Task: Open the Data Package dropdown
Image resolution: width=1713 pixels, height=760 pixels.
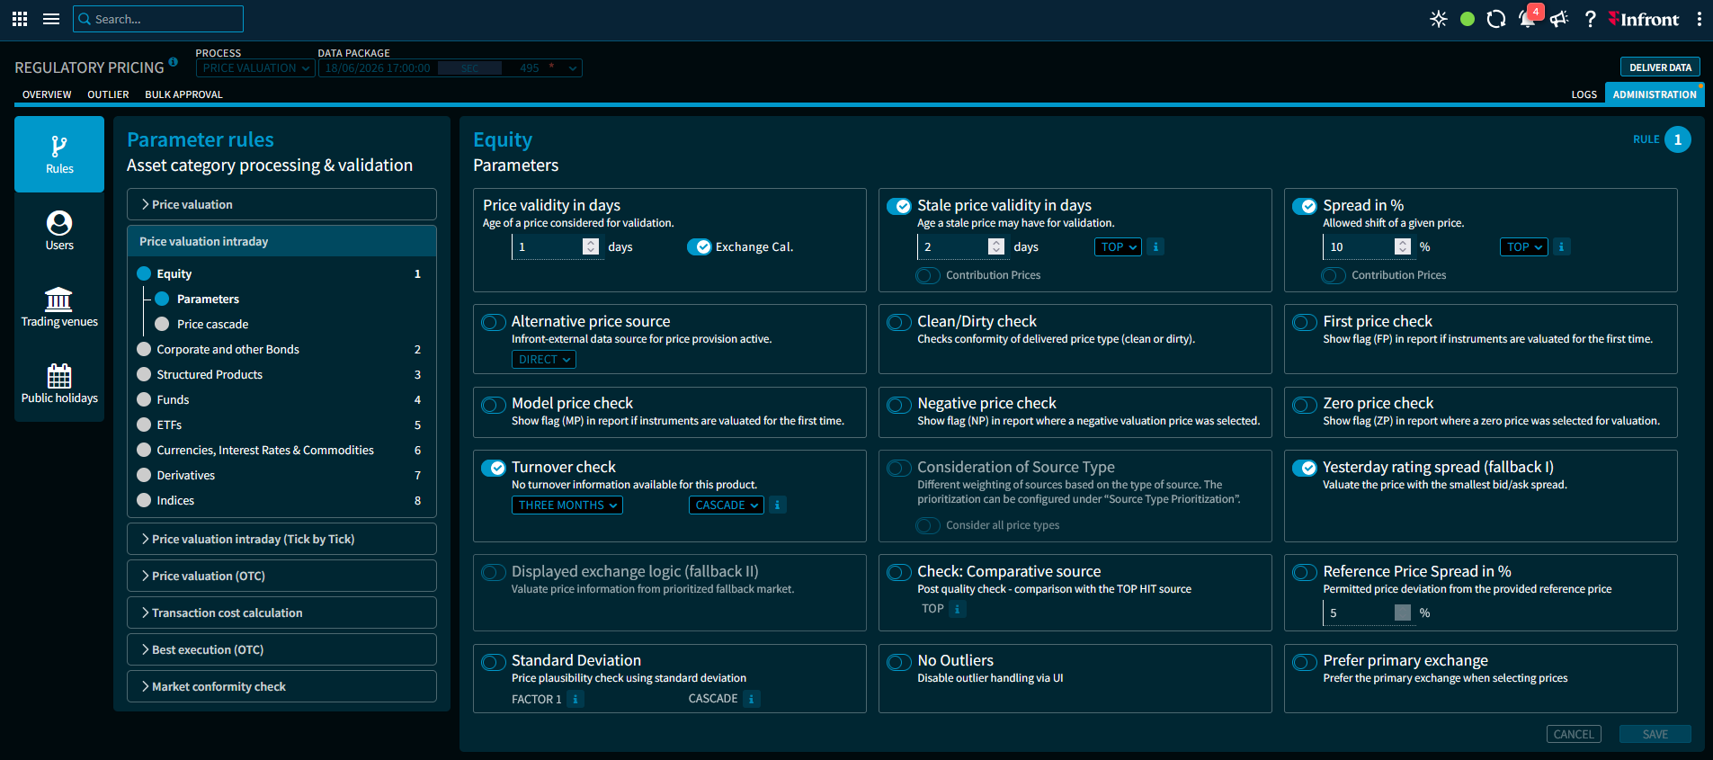Action: (x=451, y=68)
